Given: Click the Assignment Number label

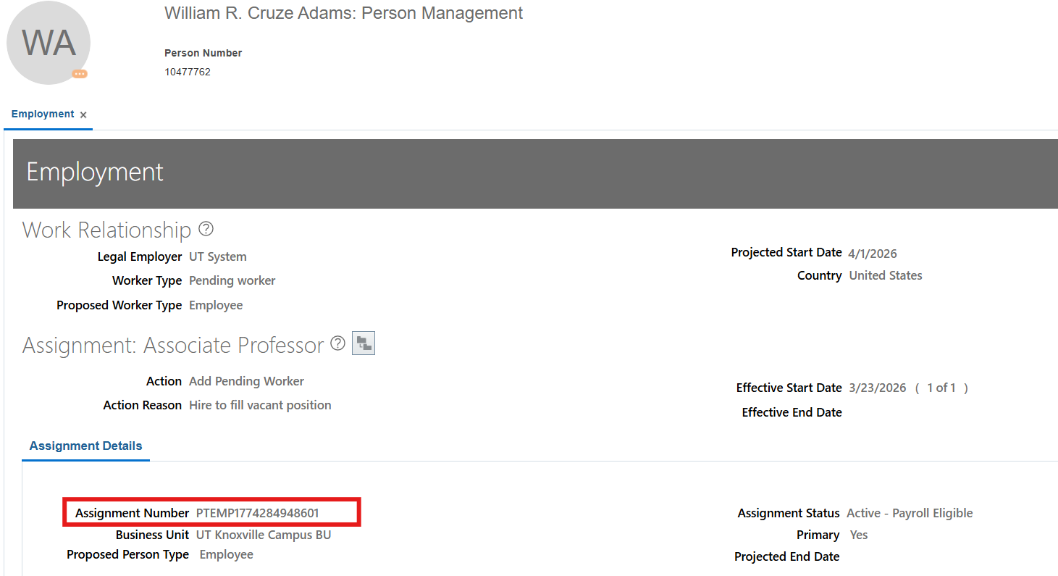Looking at the screenshot, I should point(133,513).
